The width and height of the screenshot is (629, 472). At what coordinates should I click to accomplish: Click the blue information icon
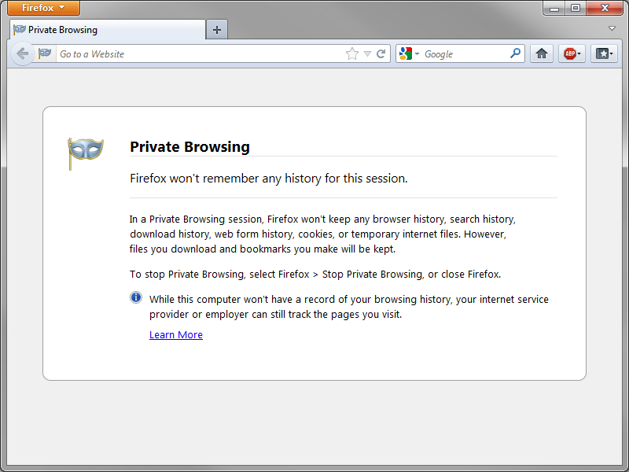pos(136,297)
